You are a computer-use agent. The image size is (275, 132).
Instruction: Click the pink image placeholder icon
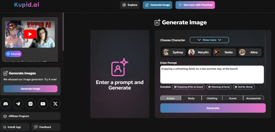[120, 67]
